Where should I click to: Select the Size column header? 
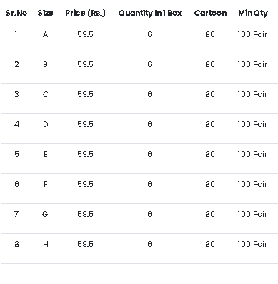coord(45,13)
